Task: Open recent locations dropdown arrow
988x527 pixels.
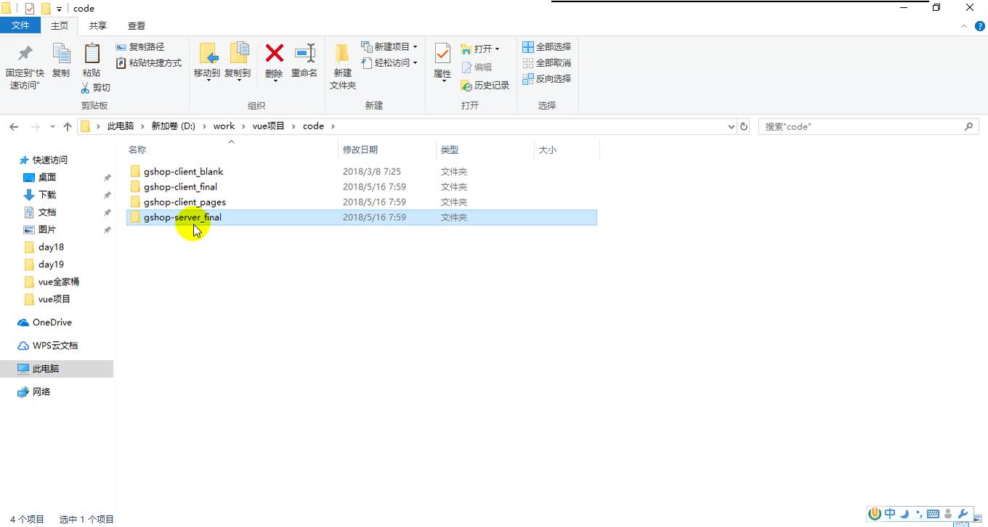Action: [x=52, y=126]
